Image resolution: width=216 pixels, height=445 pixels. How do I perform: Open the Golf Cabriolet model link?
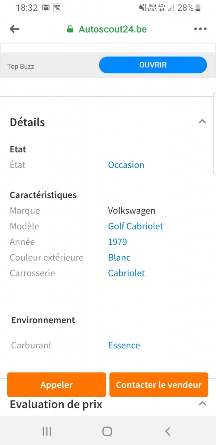pos(136,226)
